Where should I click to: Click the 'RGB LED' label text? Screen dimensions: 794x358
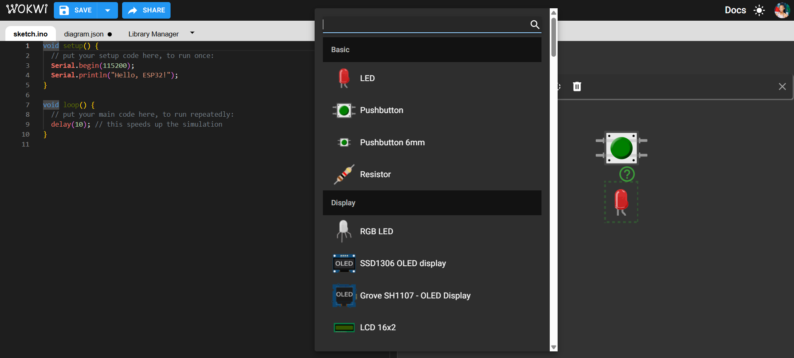(x=377, y=231)
